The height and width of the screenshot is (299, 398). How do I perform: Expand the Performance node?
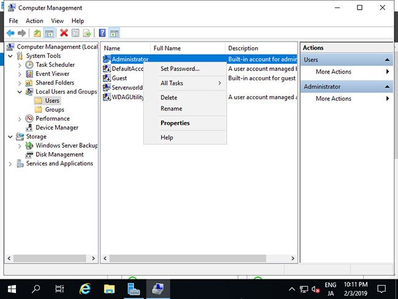20,119
